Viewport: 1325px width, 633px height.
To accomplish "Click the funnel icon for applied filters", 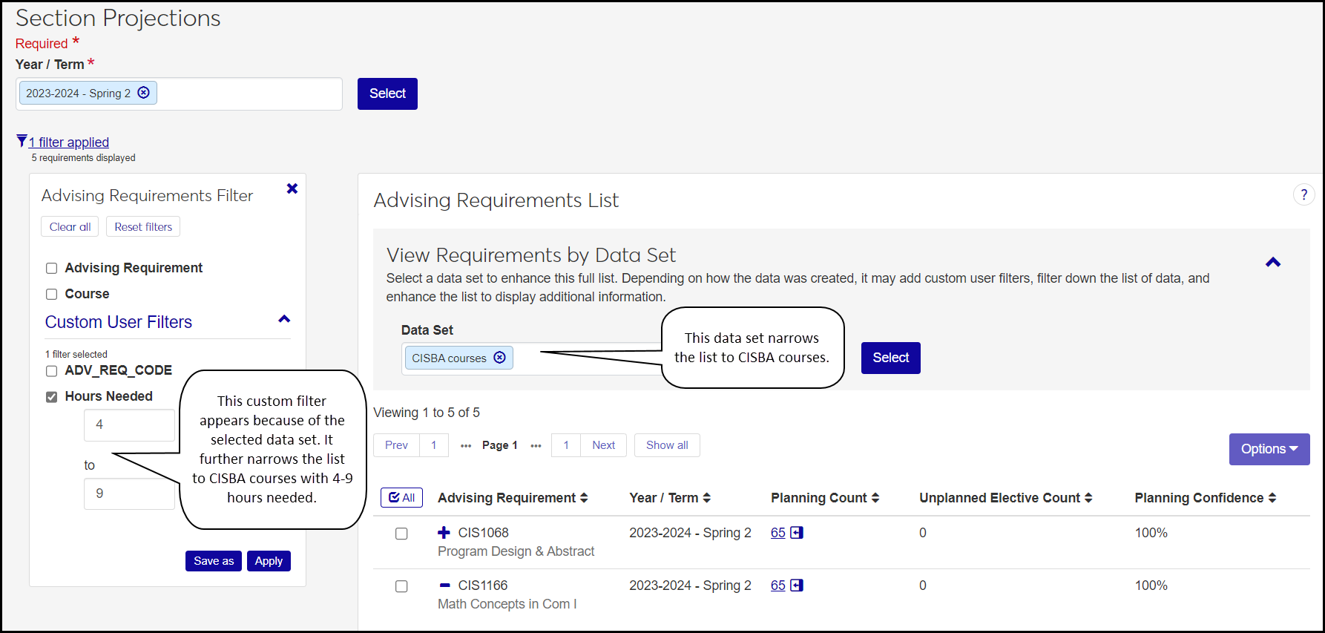I will point(22,141).
